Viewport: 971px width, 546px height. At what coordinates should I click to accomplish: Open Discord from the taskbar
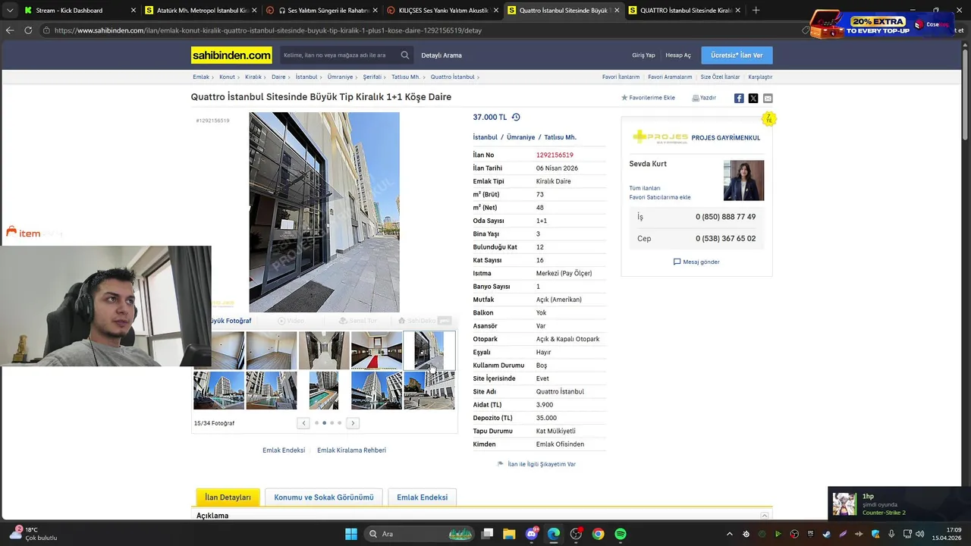point(532,534)
